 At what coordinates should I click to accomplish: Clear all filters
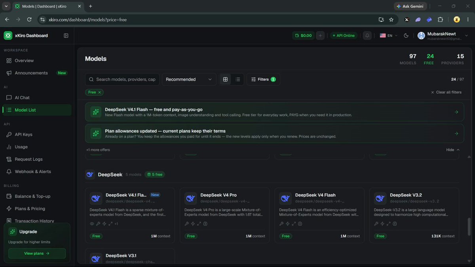[446, 92]
